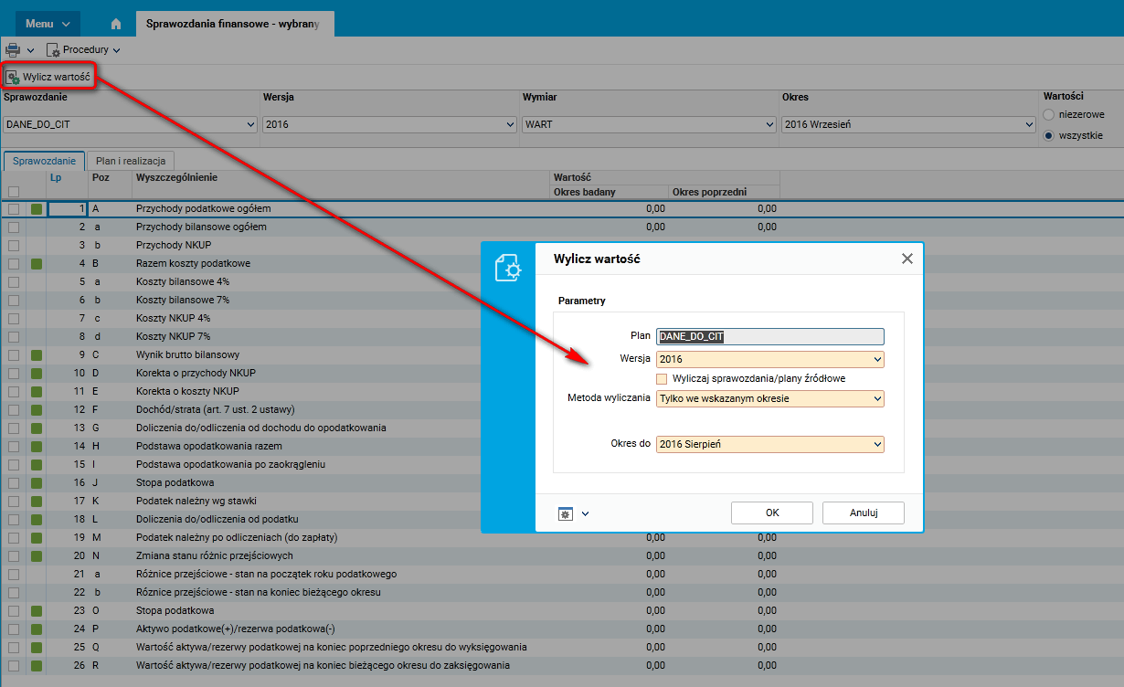
Task: Open the dialog settings icon beside OK
Action: pos(565,513)
